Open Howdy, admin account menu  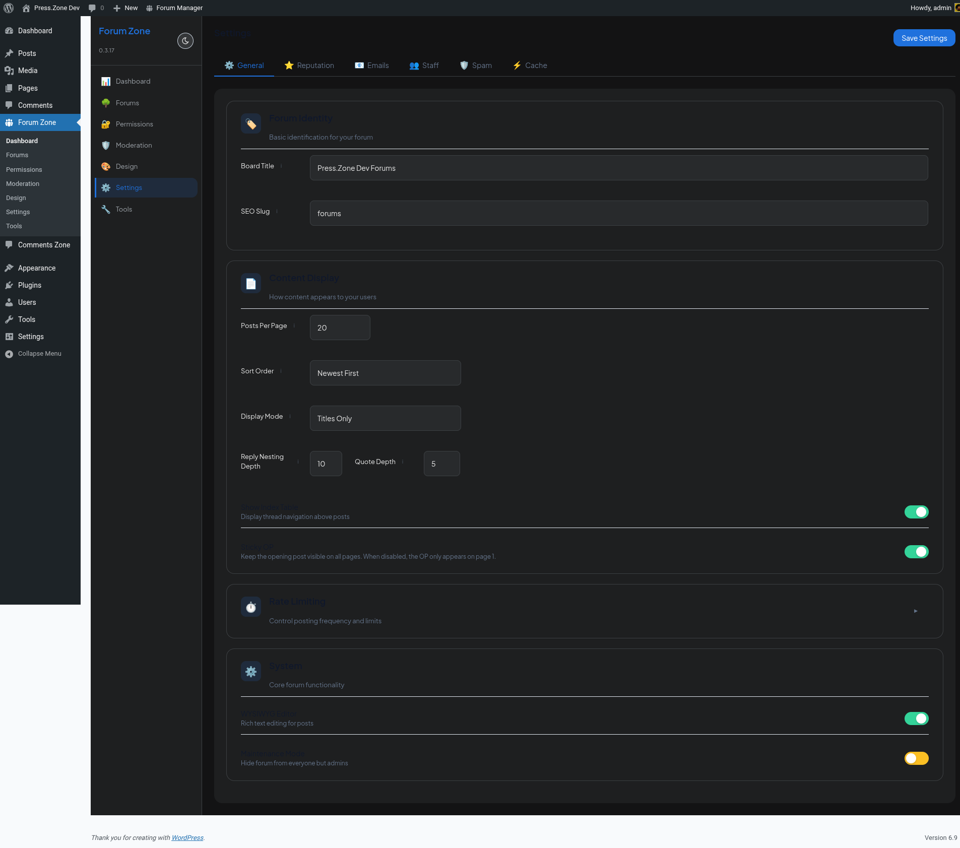[x=934, y=8]
